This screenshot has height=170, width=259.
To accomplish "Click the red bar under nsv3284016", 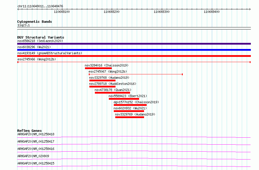I will tap(98, 68).
